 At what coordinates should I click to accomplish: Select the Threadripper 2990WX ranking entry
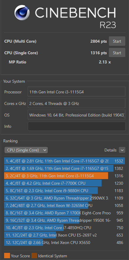coord(64,198)
